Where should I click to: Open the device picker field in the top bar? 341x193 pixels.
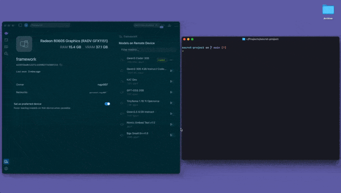coord(49,25)
